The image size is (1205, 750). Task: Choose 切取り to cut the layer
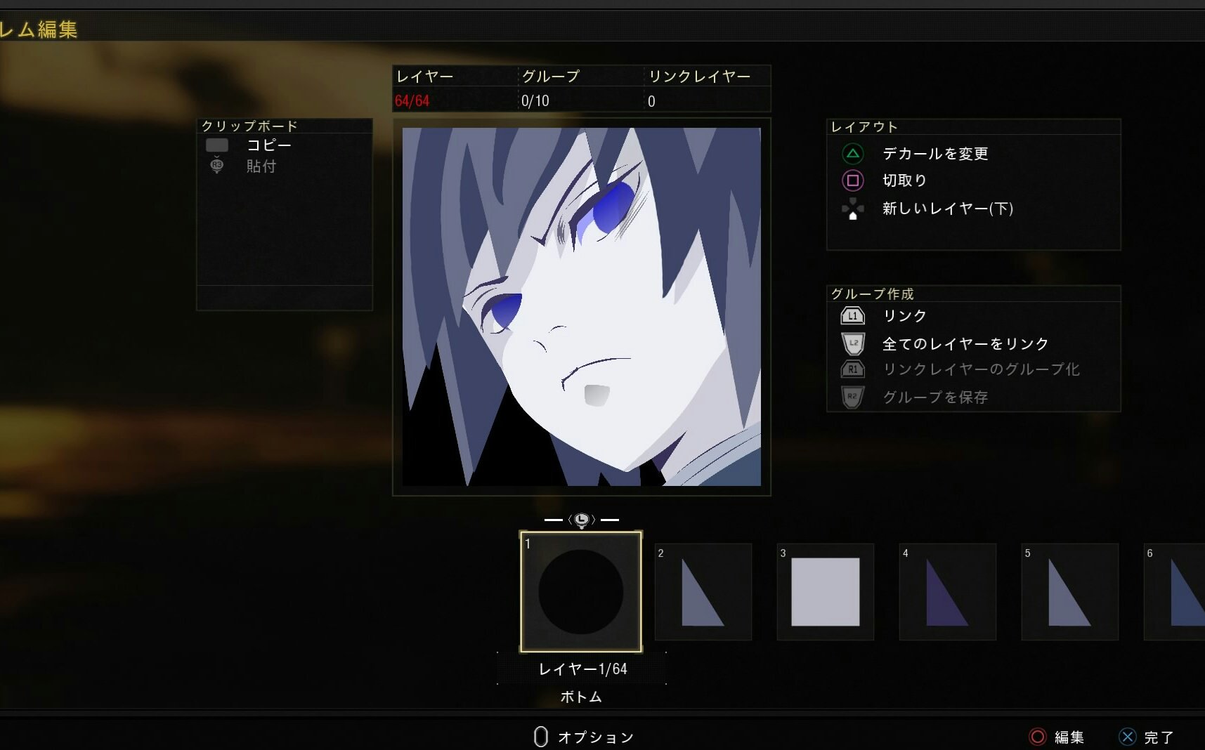[x=904, y=180]
